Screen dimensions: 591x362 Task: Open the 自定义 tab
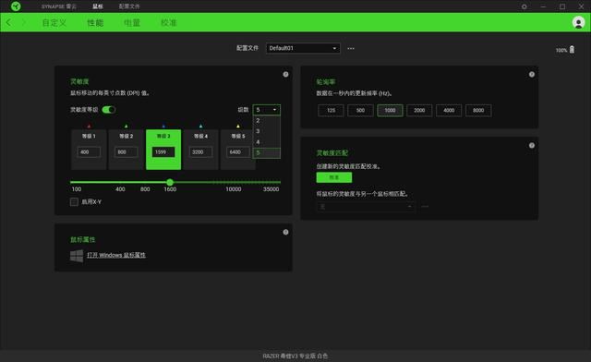[54, 22]
